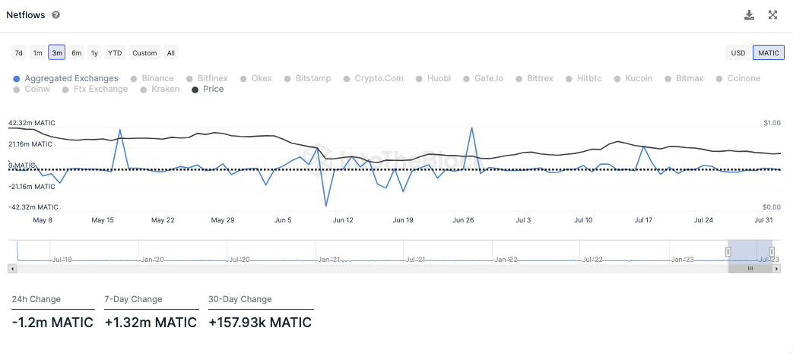This screenshot has height=353, width=793.
Task: Switch to the YTD range
Action: [x=115, y=53]
